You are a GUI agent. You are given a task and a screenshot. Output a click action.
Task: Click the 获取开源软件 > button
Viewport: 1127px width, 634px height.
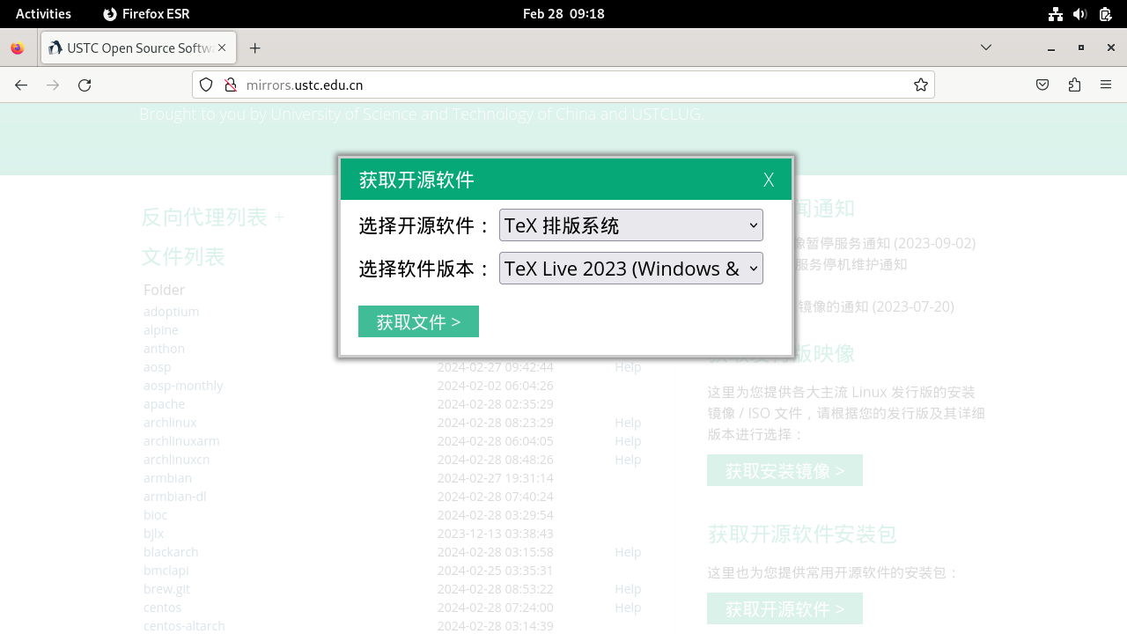click(784, 608)
